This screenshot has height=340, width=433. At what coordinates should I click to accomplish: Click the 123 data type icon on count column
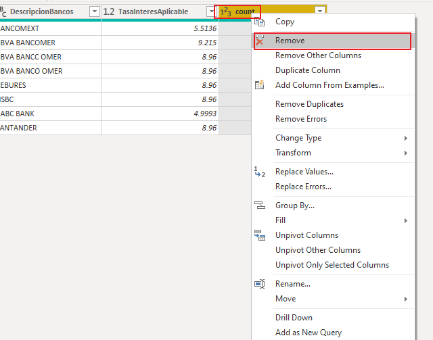tap(225, 11)
